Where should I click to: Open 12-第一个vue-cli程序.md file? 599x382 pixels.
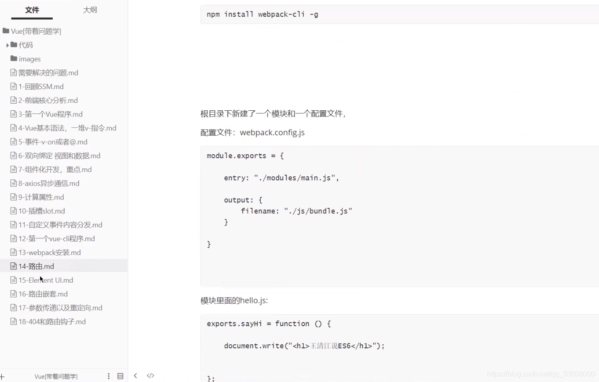pyautogui.click(x=57, y=238)
